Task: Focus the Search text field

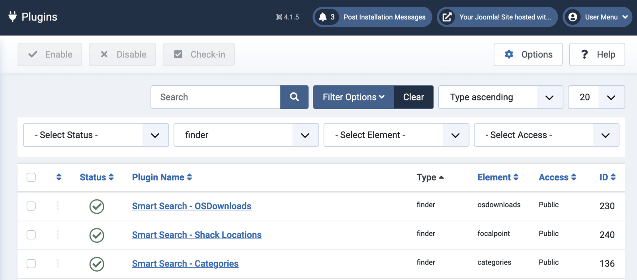Action: (x=215, y=97)
